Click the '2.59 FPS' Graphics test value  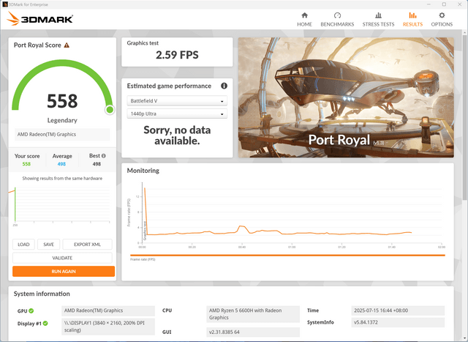[x=177, y=55]
